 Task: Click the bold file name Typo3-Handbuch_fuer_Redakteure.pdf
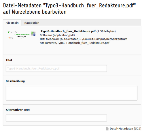click(68, 31)
